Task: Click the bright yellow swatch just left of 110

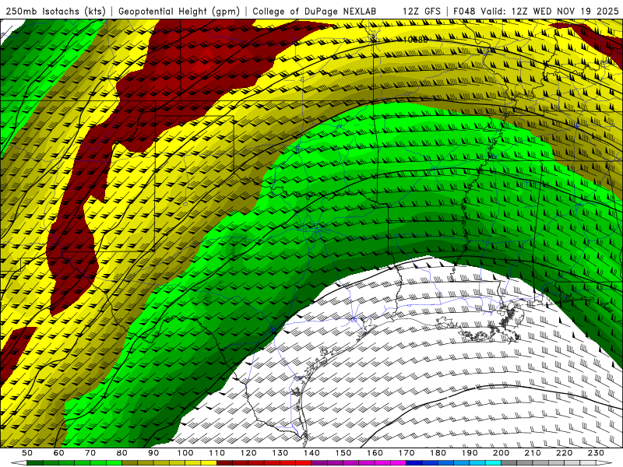Action: click(x=209, y=463)
